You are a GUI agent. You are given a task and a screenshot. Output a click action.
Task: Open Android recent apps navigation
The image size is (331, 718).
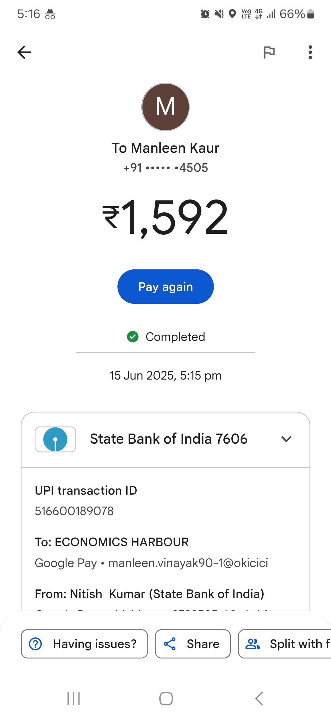tap(74, 699)
